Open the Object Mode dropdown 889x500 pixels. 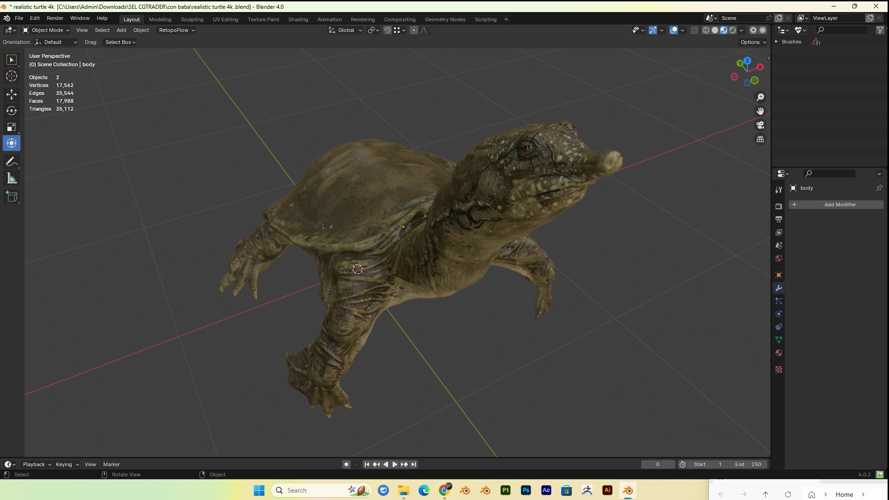point(46,30)
